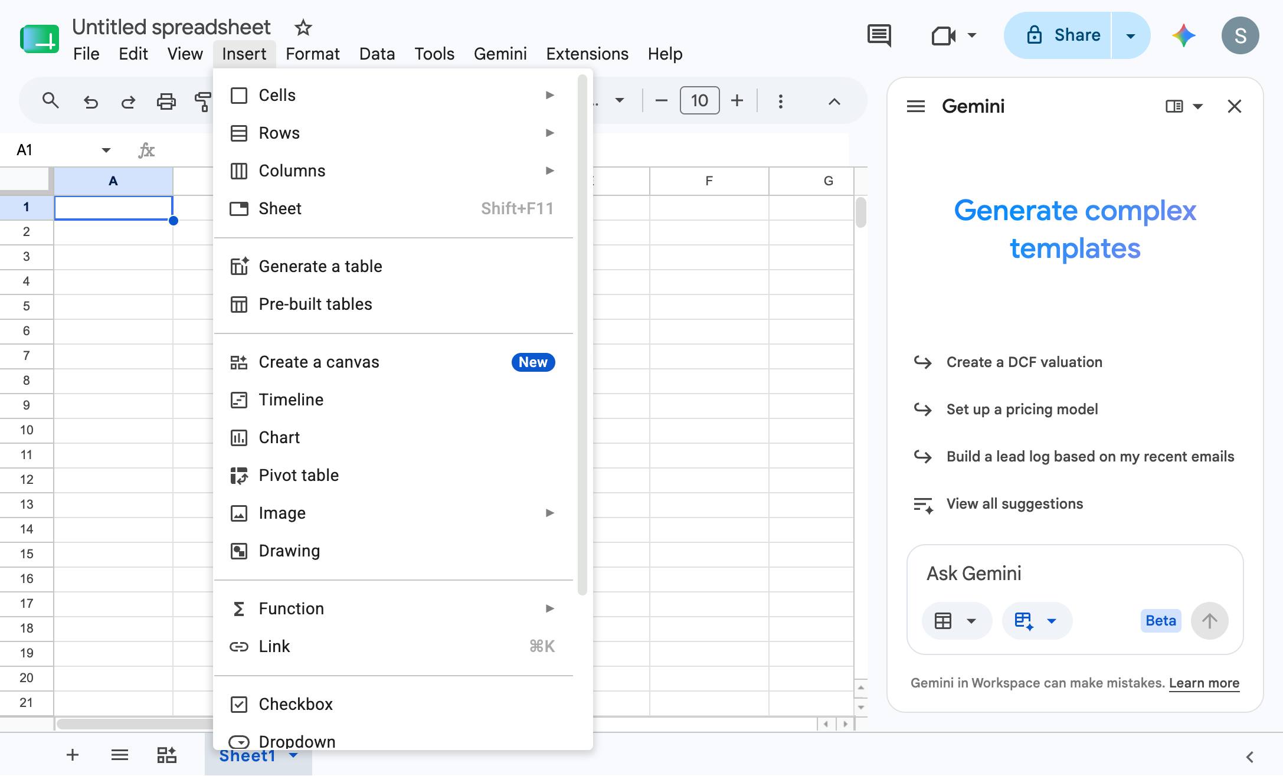Search the menus with magnifier icon
Screen dimensions: 1283x776
(x=51, y=101)
